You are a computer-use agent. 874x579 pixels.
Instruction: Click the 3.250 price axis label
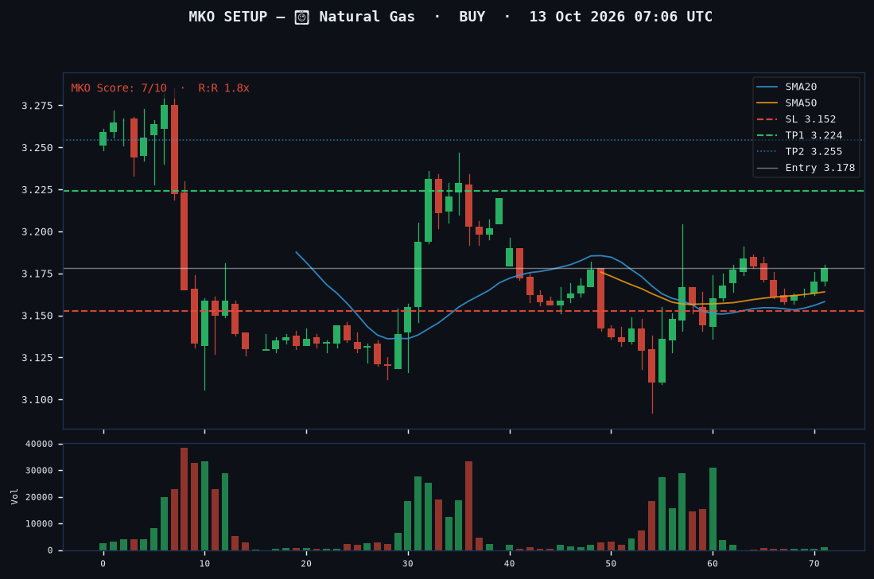[37, 148]
